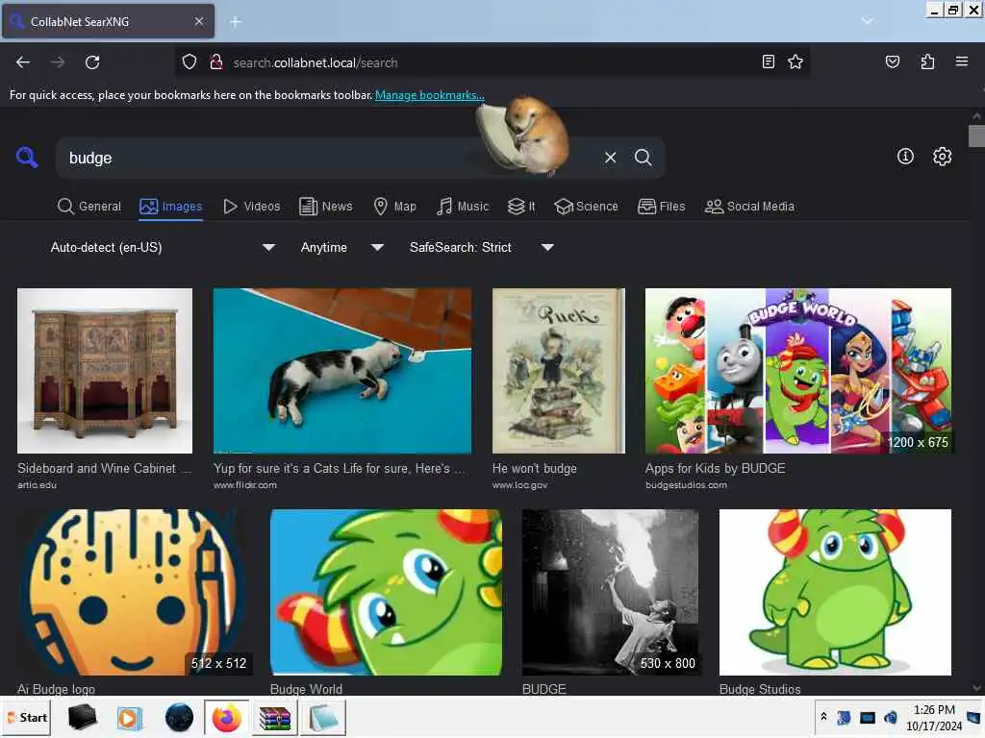This screenshot has width=985, height=738.
Task: Click the 'He won't budge' result title
Action: click(x=535, y=468)
